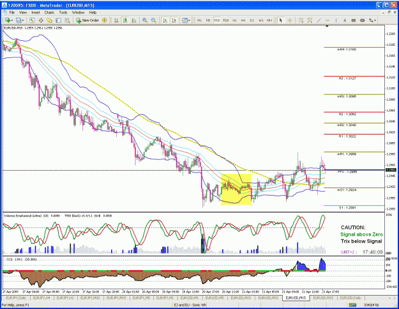The height and width of the screenshot is (309, 399).
Task: Open the Templates dropdown icon
Action: (186, 20)
